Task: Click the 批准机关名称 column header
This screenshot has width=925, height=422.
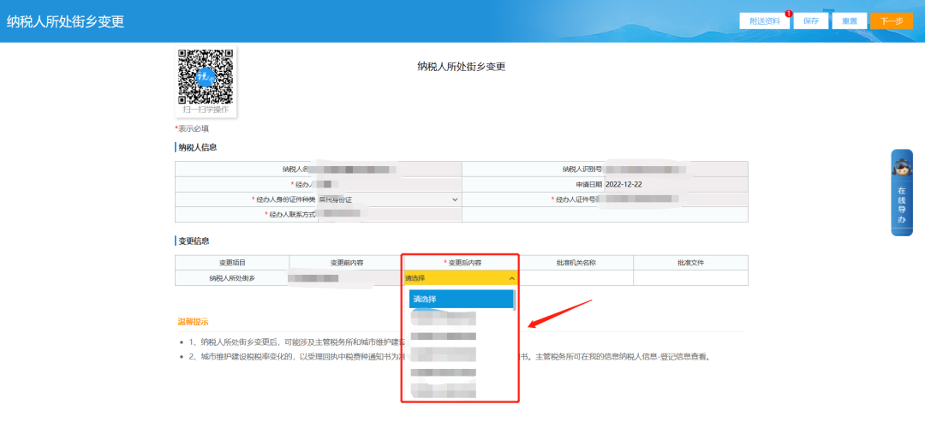Action: (x=576, y=263)
